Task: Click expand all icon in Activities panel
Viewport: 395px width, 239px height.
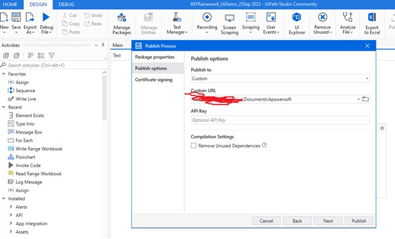Action: pos(6,55)
